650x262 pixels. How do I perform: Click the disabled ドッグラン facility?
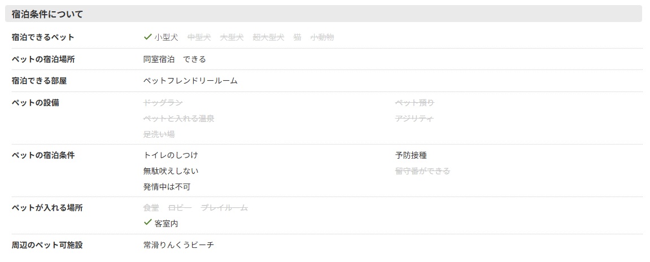[163, 102]
